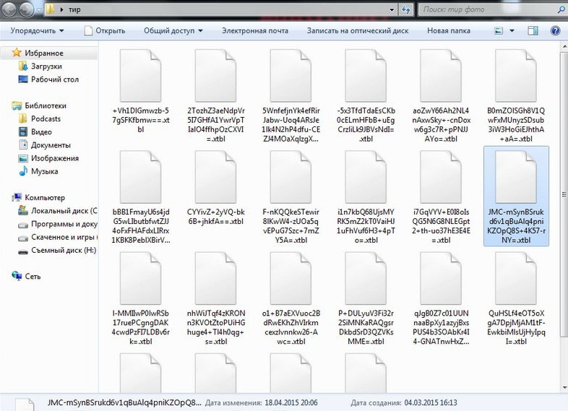Open the view options dropdown arrow

pyautogui.click(x=512, y=31)
